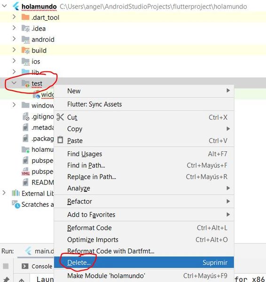
Task: Click the holamundo project name
Action: click(39, 7)
